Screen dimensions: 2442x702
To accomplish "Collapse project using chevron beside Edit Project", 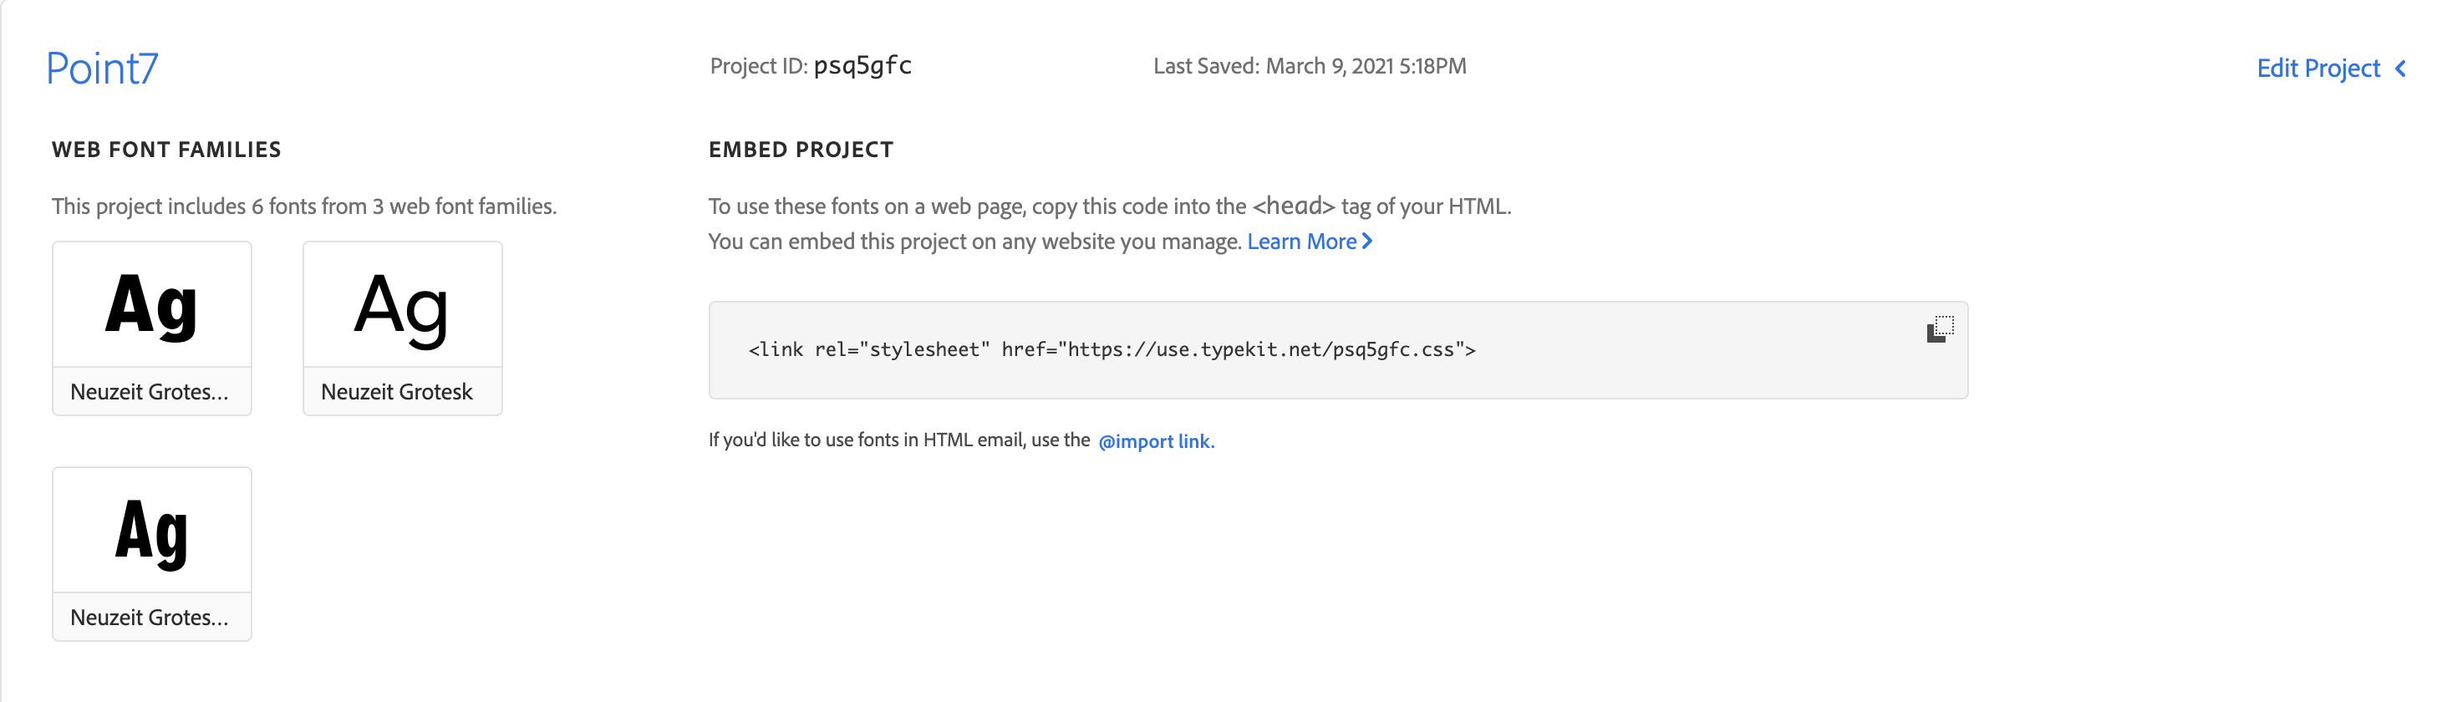I will point(2400,69).
